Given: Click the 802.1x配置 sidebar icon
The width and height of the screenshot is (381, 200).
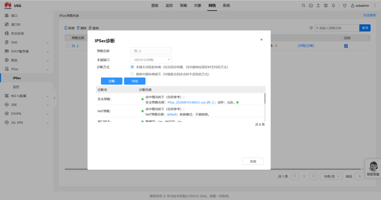Looking at the screenshot, I should click(x=7, y=96).
